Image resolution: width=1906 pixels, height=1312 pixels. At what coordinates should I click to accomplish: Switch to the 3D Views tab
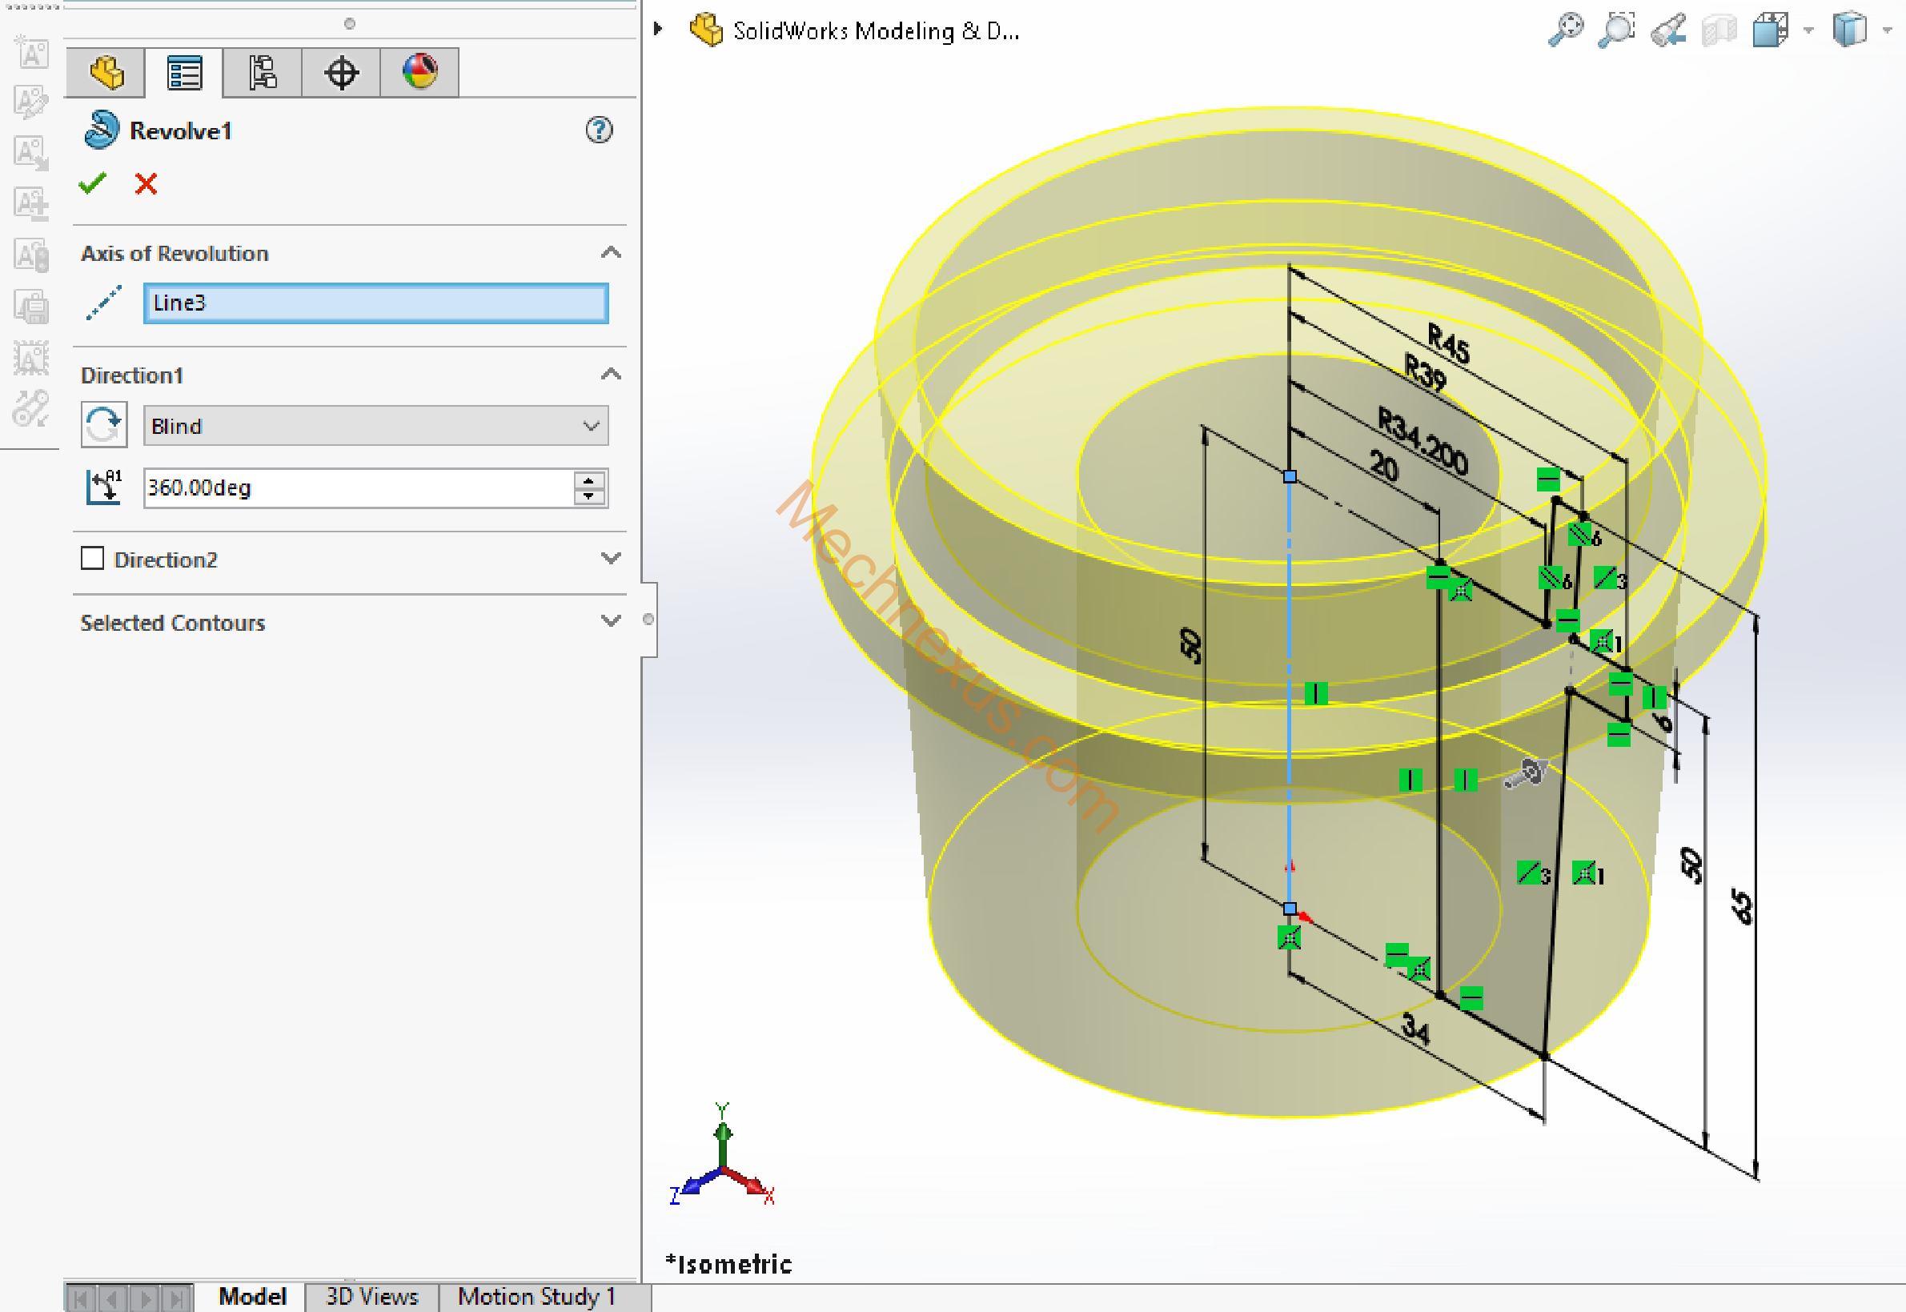click(x=371, y=1296)
